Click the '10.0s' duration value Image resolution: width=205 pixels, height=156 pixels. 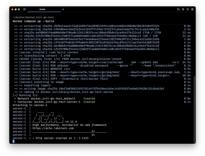(187, 76)
